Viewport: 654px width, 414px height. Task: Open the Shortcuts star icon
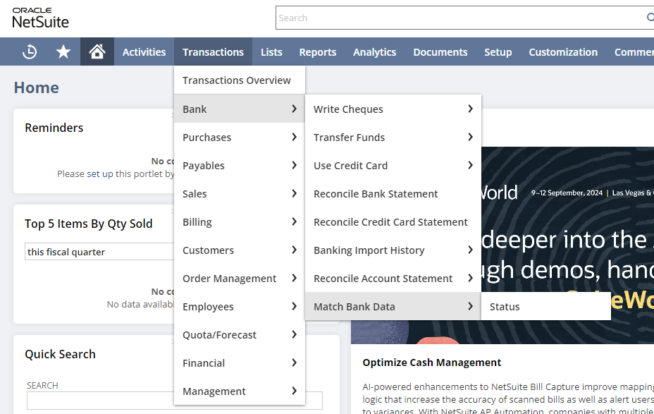coord(63,51)
